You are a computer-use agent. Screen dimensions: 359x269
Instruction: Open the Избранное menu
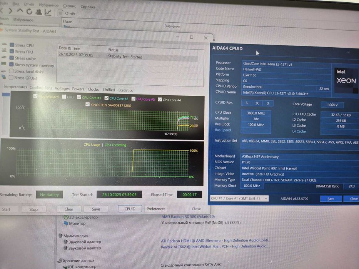48,5
